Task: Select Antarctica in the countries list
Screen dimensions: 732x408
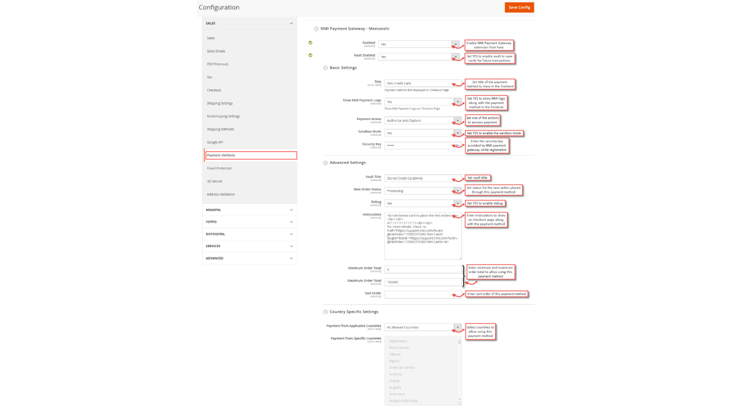Action: [396, 394]
